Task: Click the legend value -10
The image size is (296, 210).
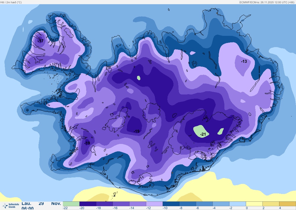Action: tap(165, 208)
